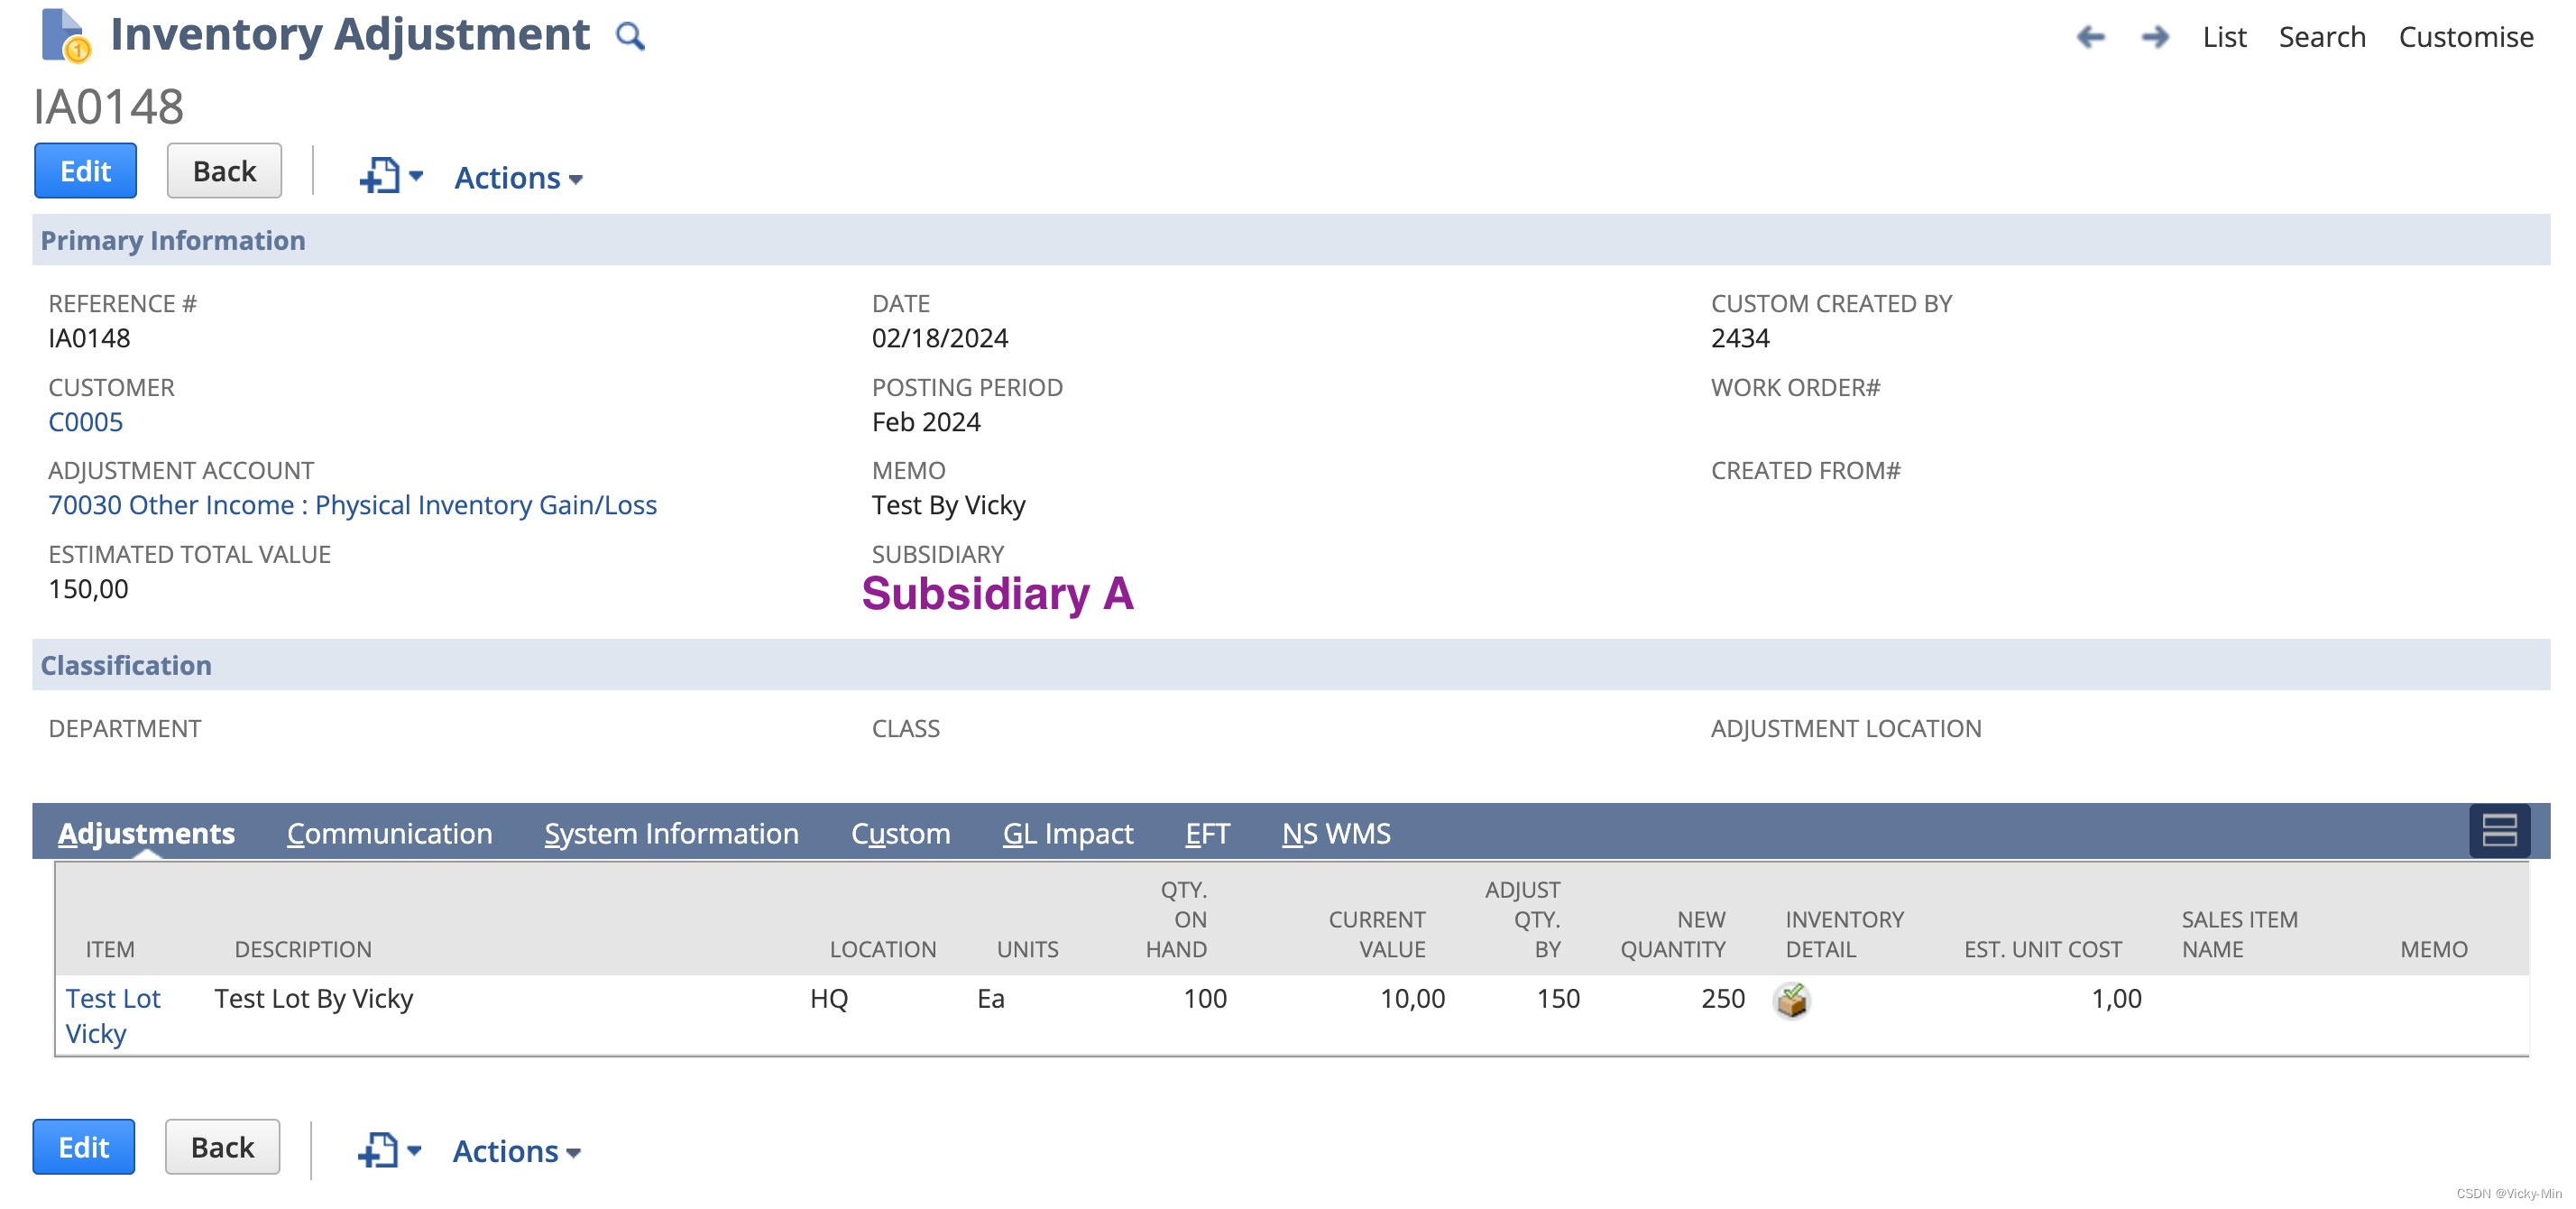Click the Back button
This screenshot has width=2576, height=1209.
tap(223, 170)
